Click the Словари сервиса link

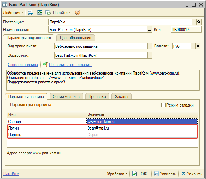pyautogui.click(x=23, y=65)
